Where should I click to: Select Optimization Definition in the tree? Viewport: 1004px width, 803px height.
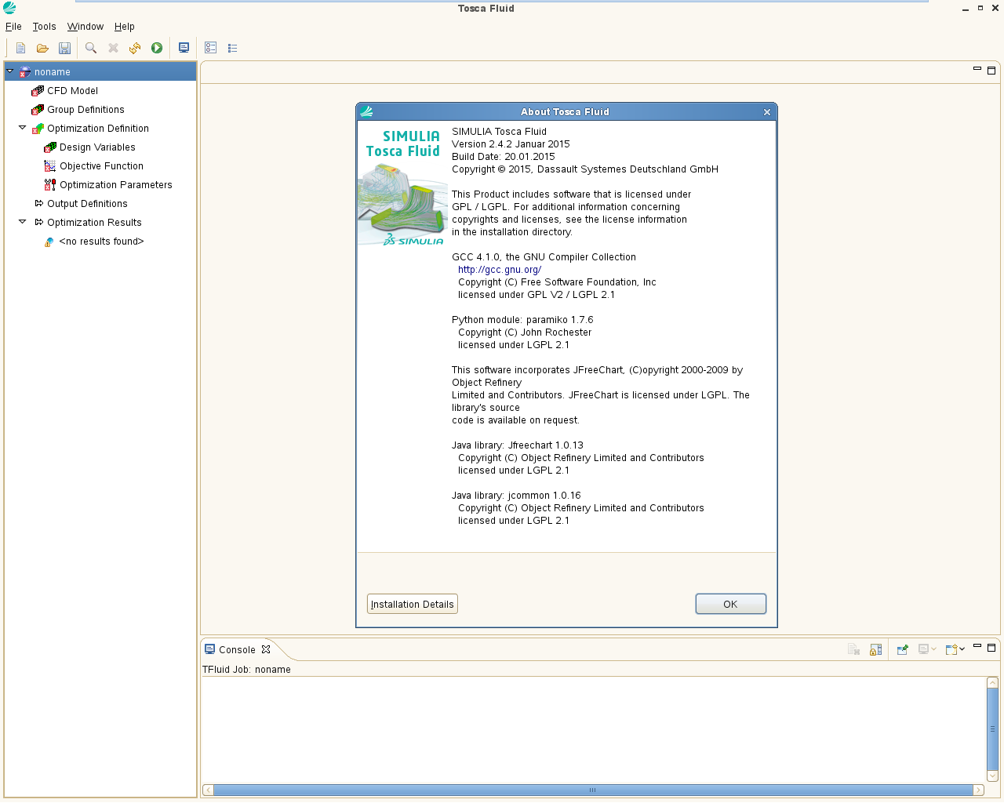point(98,129)
